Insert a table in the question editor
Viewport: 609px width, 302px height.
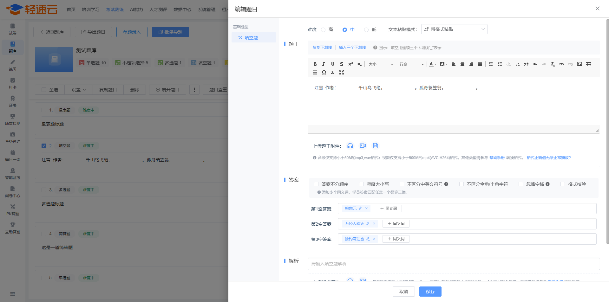coord(588,64)
